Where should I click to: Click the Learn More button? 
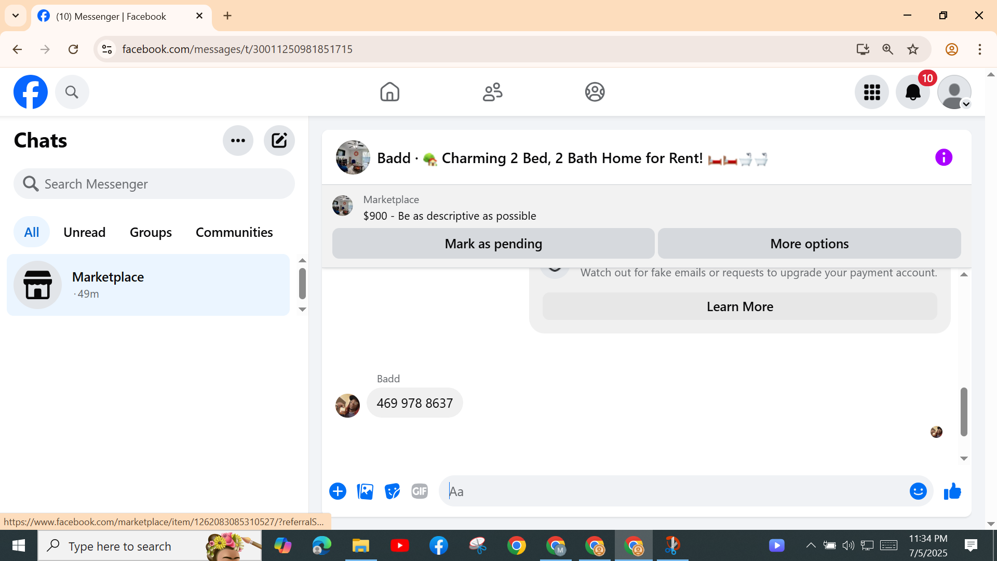point(739,306)
